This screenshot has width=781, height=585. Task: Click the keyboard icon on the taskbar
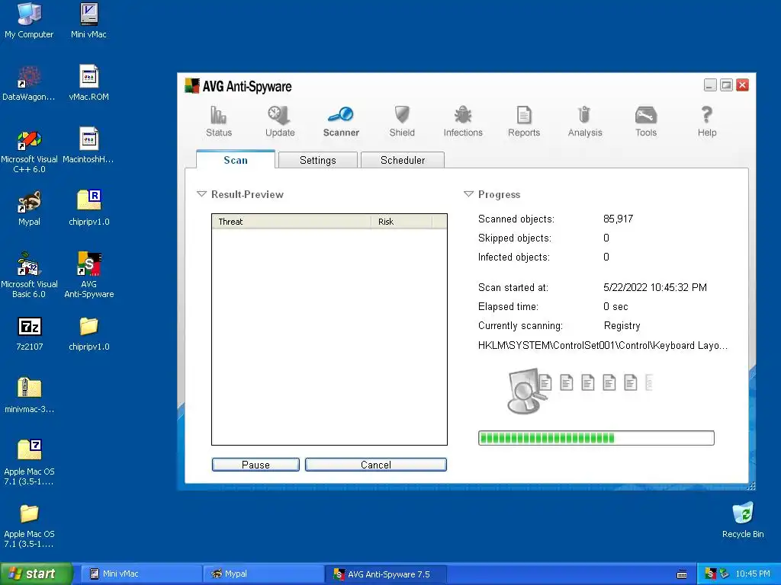tap(682, 574)
